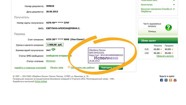Viewport: 186px width, 105px height.
Task: Click the Исполнен payment status link
Action: pyautogui.click(x=51, y=61)
